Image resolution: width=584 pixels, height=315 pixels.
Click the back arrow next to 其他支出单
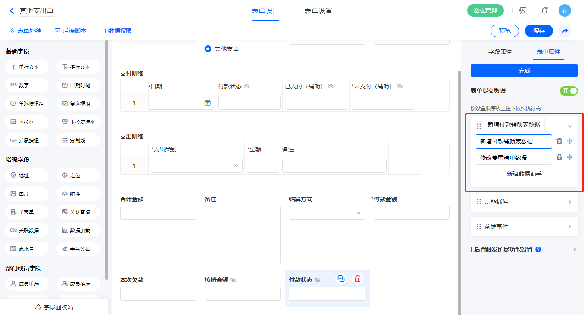(x=12, y=11)
